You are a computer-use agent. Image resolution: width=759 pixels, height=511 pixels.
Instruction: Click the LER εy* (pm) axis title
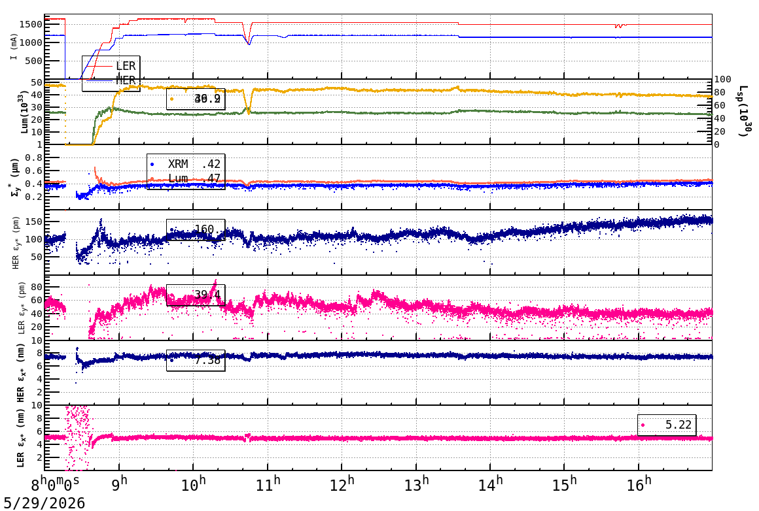22,308
